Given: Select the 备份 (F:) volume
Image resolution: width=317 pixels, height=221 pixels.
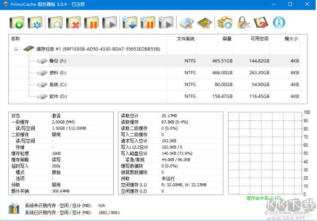Looking at the screenshot, I should (58, 61).
